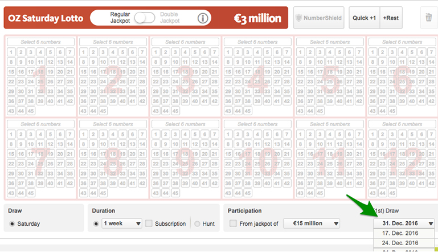Toggle the Regular/Double Jackpot switch
The height and width of the screenshot is (252, 438).
(145, 18)
